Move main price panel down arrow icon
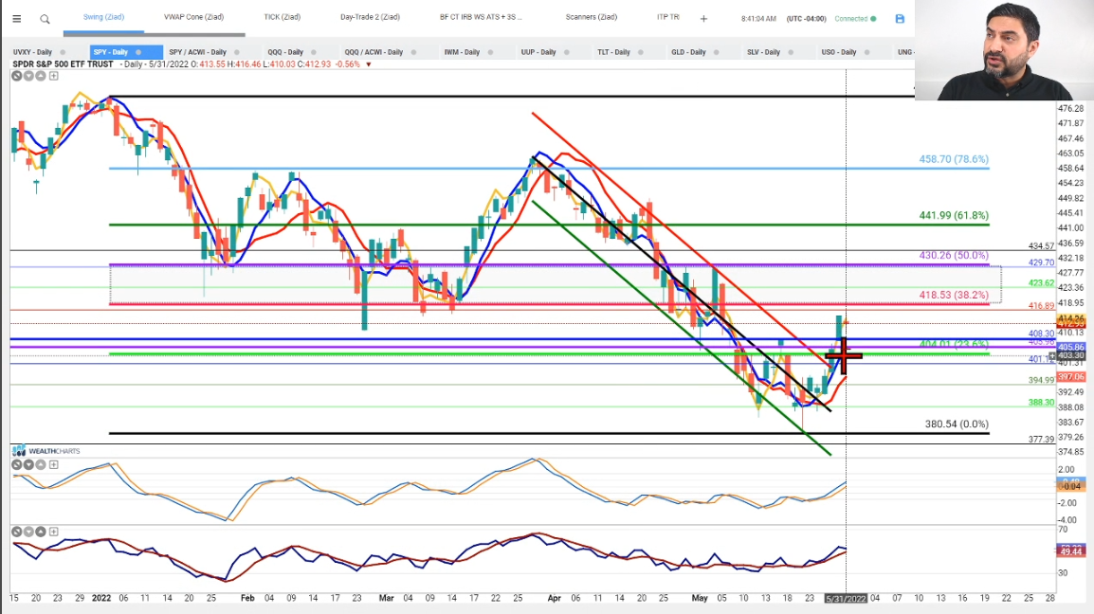This screenshot has width=1094, height=614. 28,76
